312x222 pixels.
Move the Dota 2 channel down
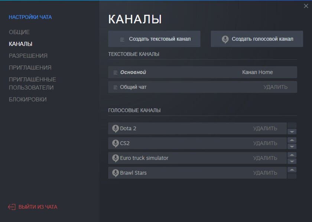292,132
